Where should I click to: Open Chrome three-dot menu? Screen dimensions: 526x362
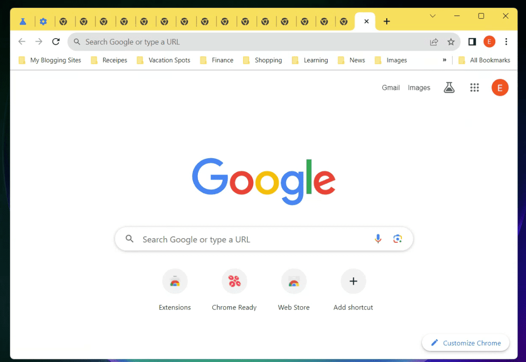[x=506, y=41]
